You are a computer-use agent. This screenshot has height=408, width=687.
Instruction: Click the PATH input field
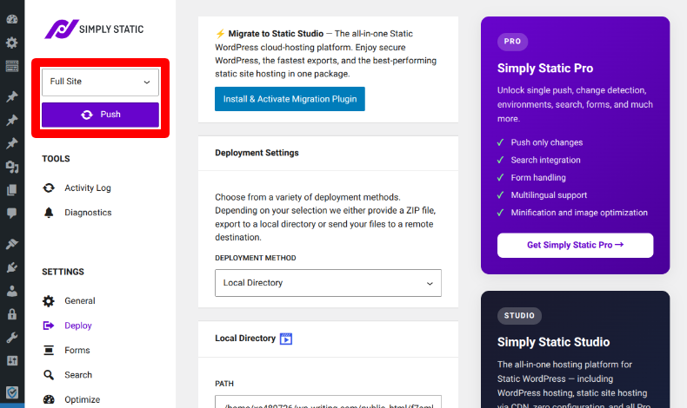328,402
